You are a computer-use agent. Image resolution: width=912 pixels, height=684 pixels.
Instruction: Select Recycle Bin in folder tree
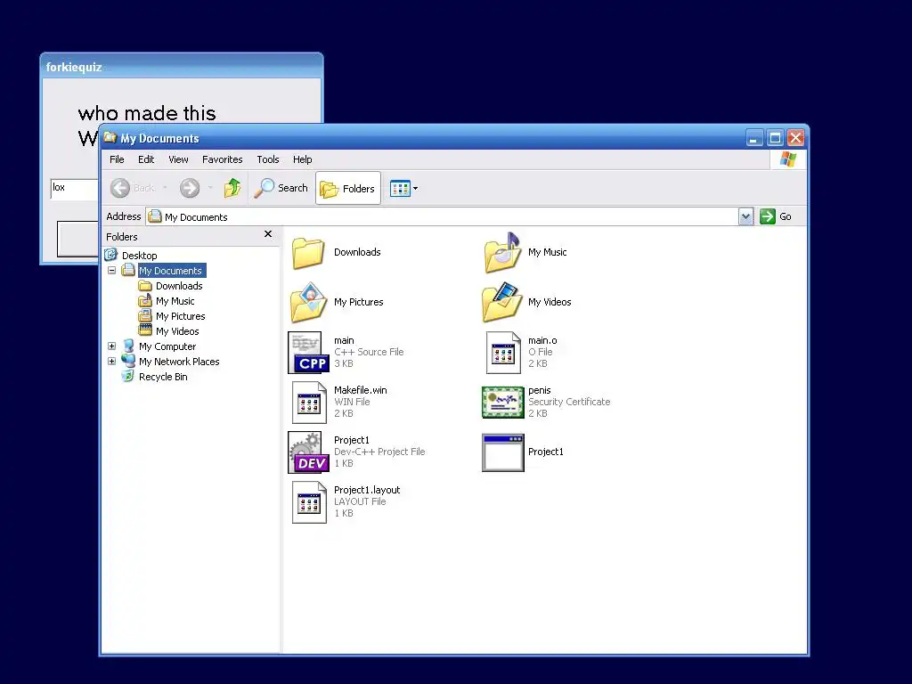click(x=163, y=377)
